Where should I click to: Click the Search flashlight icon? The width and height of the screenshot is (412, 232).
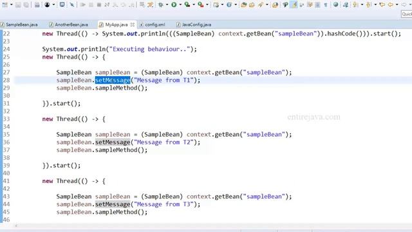point(260,5)
